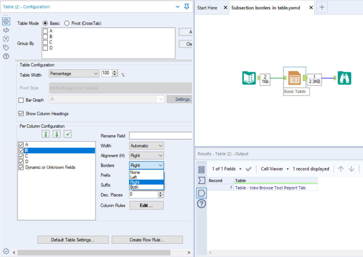Open the tool Help icon in sidebar
363x257 pixels.
tap(6, 56)
